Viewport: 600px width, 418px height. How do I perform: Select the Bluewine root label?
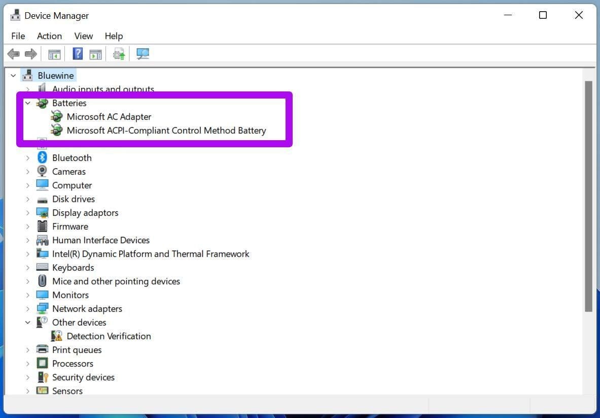pyautogui.click(x=55, y=76)
